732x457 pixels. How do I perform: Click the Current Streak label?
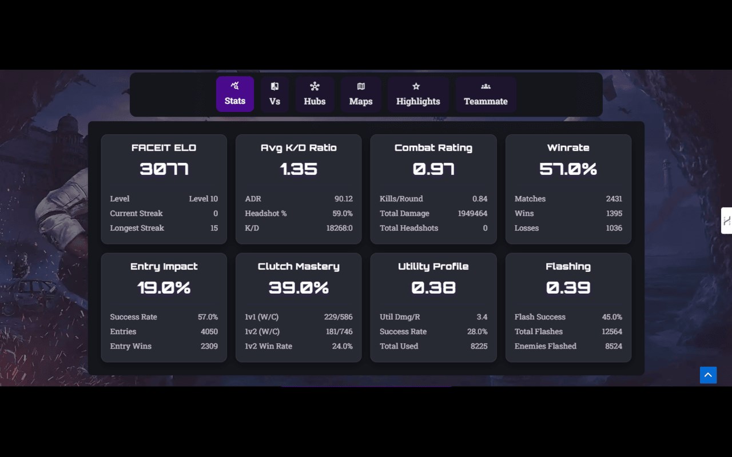136,213
